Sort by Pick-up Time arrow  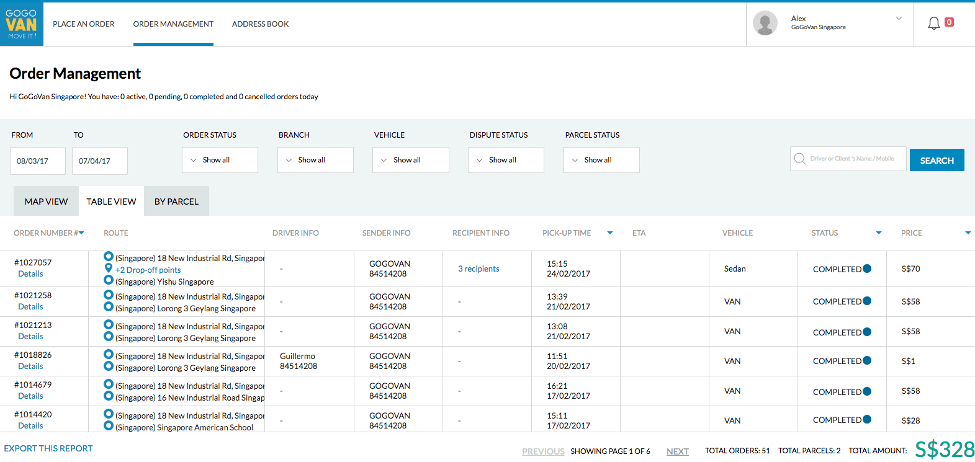coord(610,233)
